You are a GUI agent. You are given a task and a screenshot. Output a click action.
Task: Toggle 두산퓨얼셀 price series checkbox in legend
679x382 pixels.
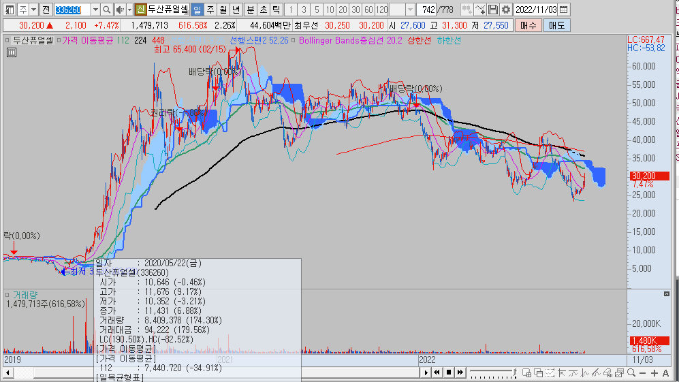coord(7,40)
